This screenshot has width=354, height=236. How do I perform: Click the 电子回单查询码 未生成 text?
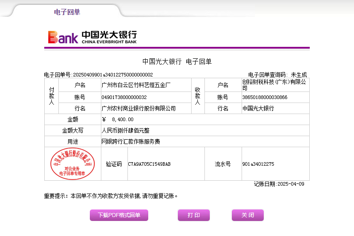coord(277,75)
